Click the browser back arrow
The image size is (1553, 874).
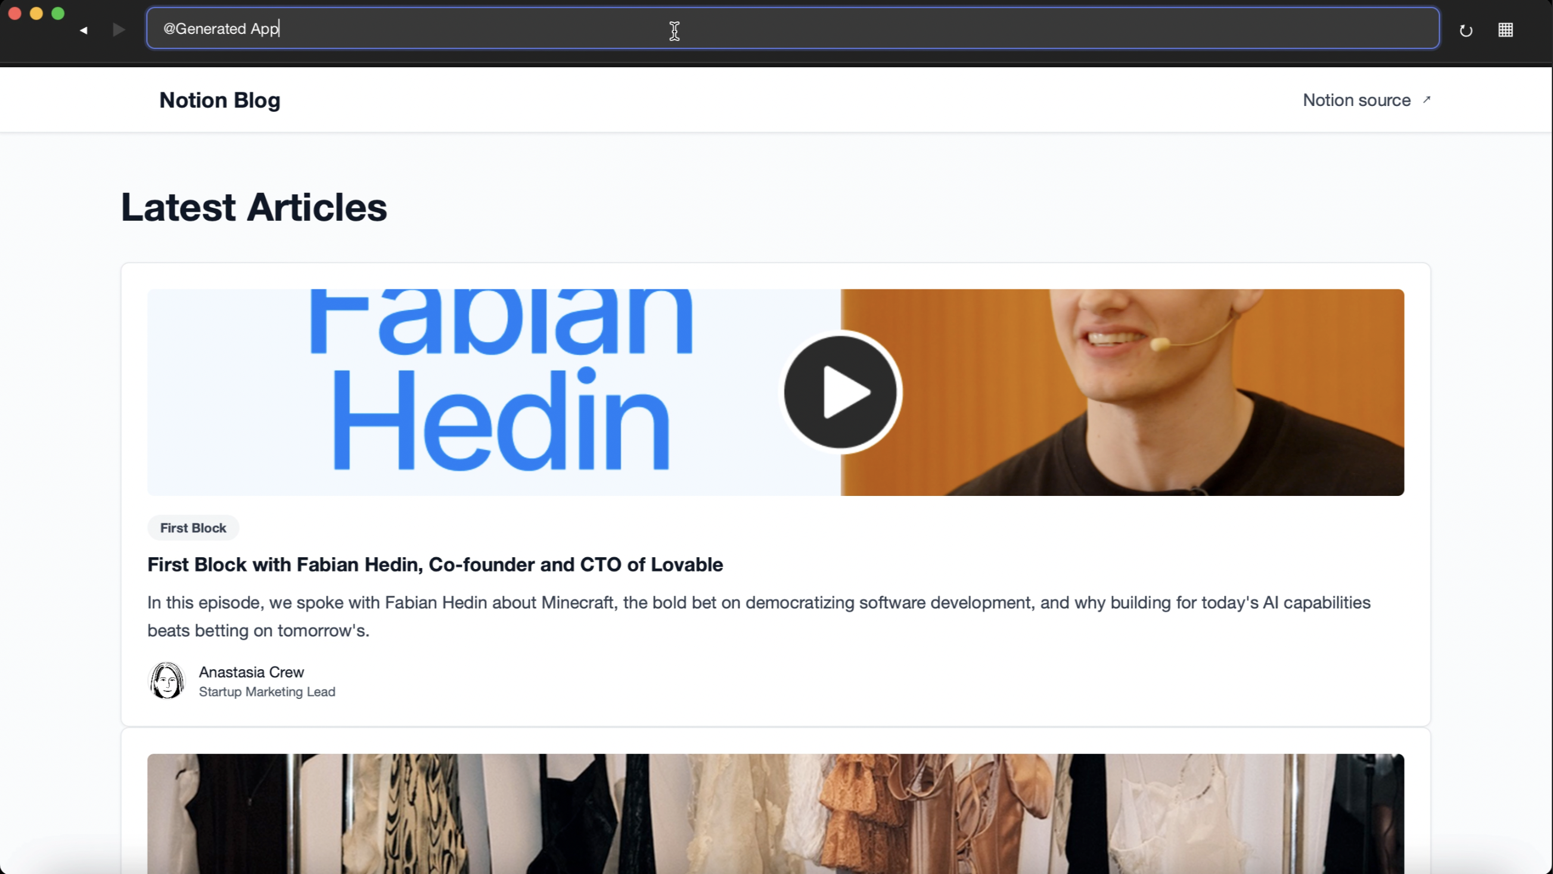(84, 30)
